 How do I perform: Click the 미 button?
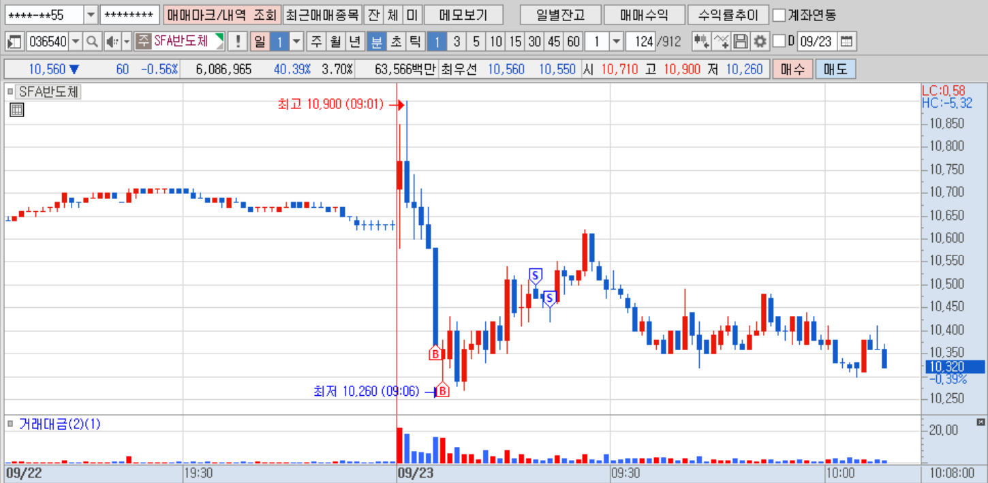[412, 14]
